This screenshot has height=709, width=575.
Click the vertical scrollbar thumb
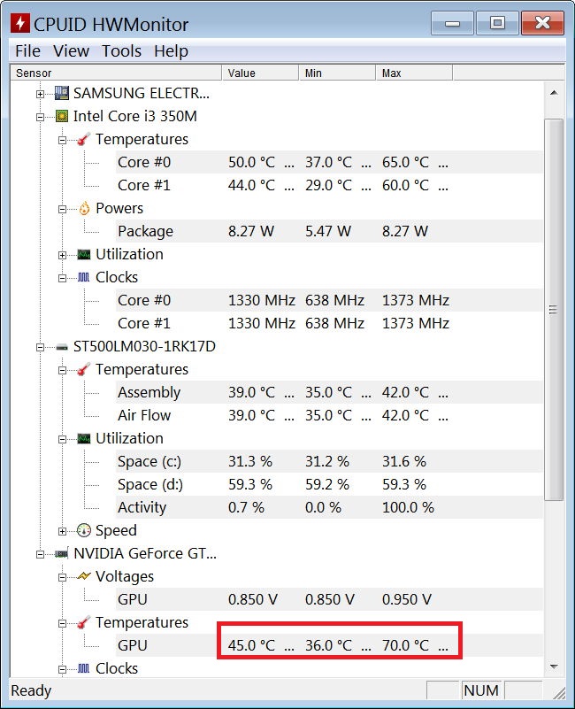pyautogui.click(x=554, y=310)
